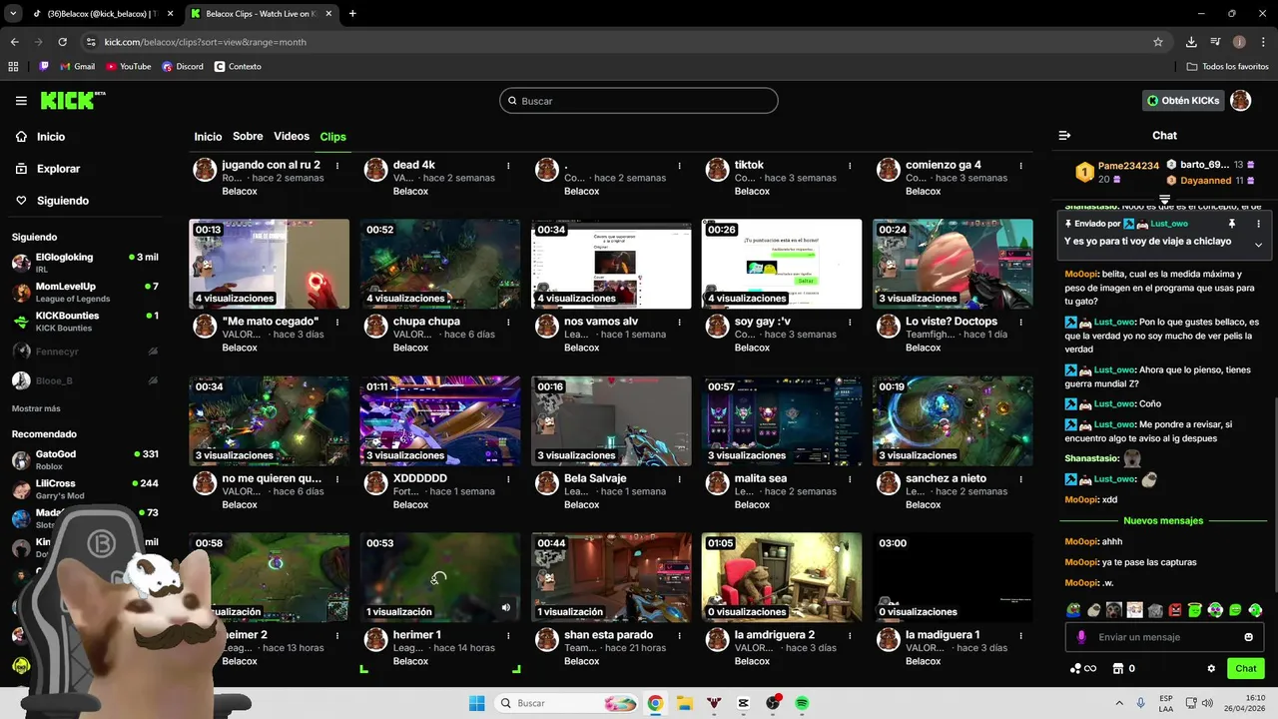Viewport: 1278px width, 719px height.
Task: Unmute the herimer 1 clip preview speaker
Action: [x=505, y=607]
